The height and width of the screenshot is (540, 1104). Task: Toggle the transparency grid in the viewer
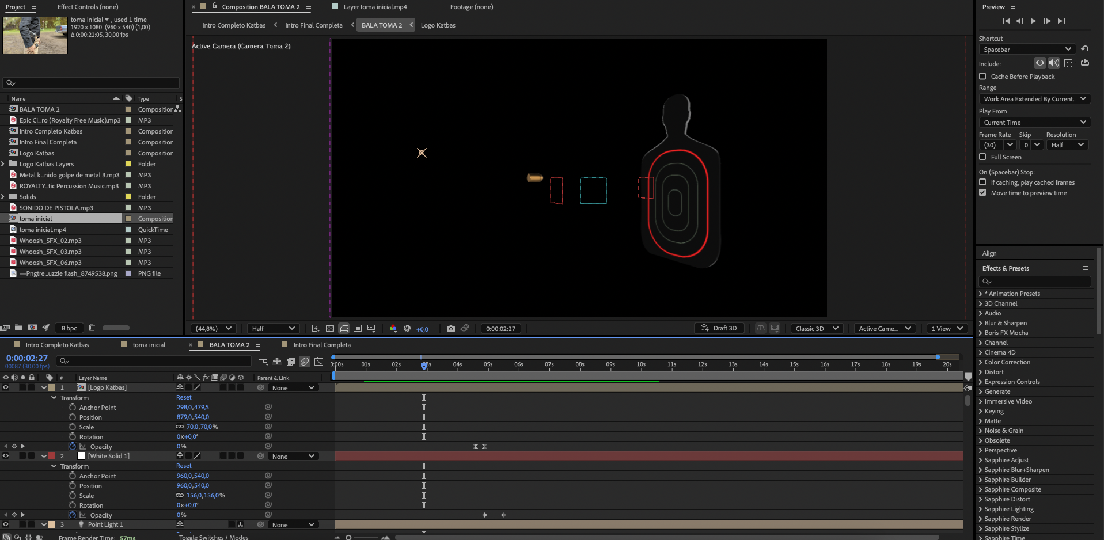click(x=330, y=329)
